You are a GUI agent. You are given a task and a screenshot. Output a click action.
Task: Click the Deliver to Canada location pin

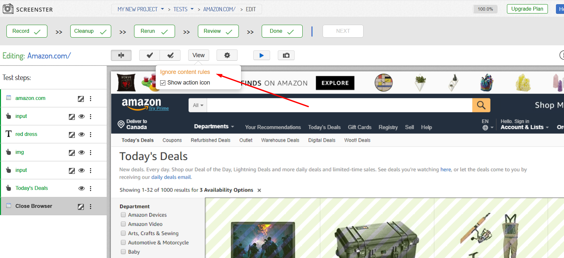(121, 124)
